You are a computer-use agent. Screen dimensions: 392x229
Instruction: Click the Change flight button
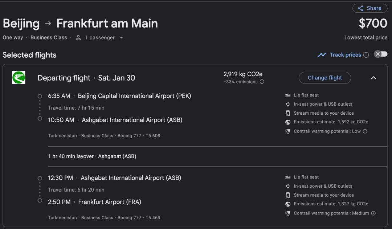pyautogui.click(x=325, y=78)
